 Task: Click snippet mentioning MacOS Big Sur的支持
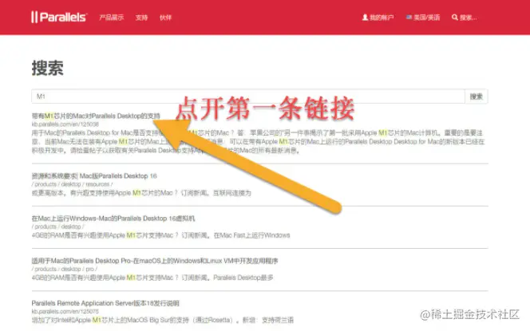163,320
